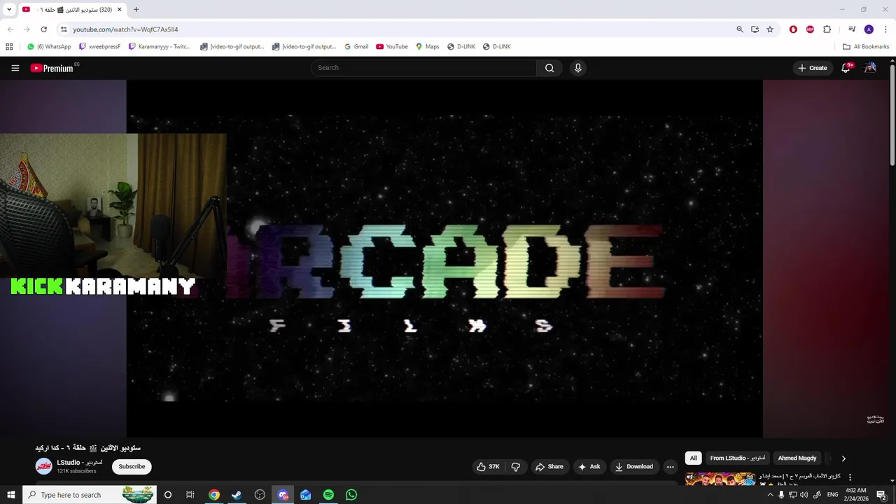This screenshot has height=504, width=896.
Task: Open the Gmail bookmark
Action: [356, 47]
